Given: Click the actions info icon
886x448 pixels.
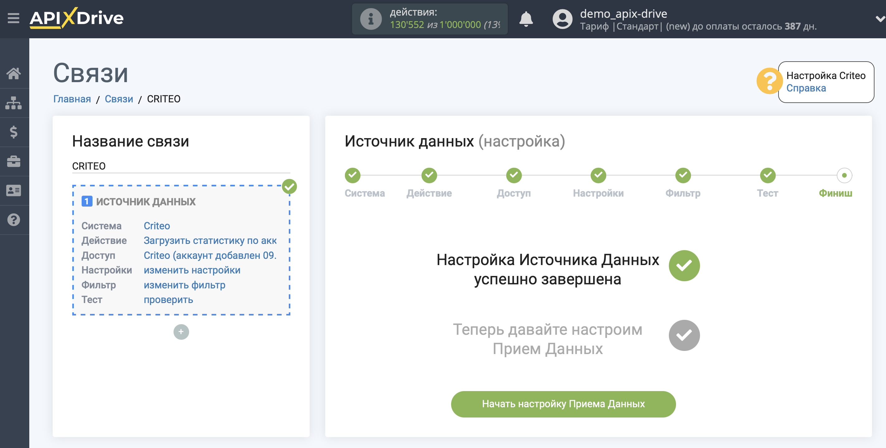Looking at the screenshot, I should 370,19.
